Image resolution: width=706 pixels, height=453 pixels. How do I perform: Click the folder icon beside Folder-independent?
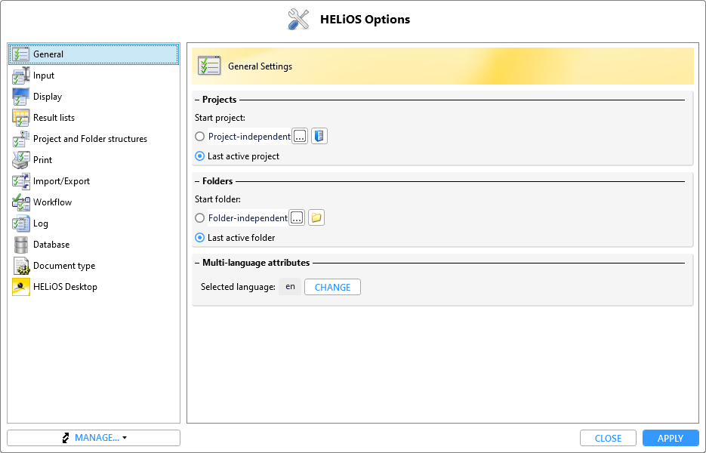(x=316, y=218)
